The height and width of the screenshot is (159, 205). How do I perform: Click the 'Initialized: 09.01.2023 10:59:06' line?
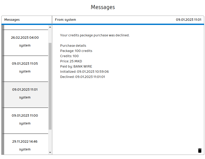pyautogui.click(x=84, y=72)
